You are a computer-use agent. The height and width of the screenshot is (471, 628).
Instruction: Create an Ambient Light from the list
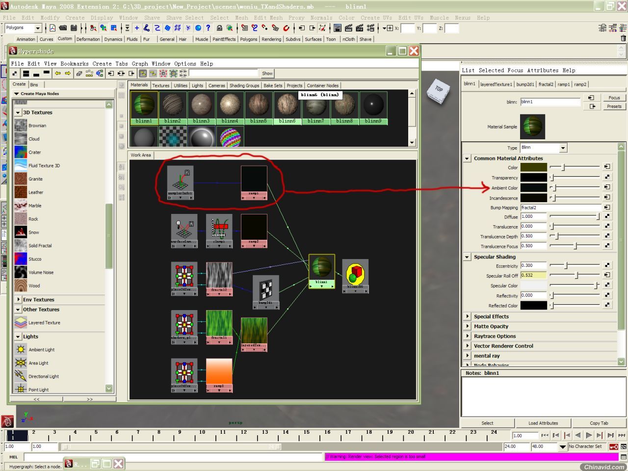[x=21, y=350]
